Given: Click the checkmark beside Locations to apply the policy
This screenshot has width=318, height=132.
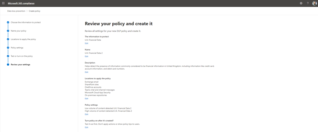Looking at the screenshot, I should click(8, 39).
